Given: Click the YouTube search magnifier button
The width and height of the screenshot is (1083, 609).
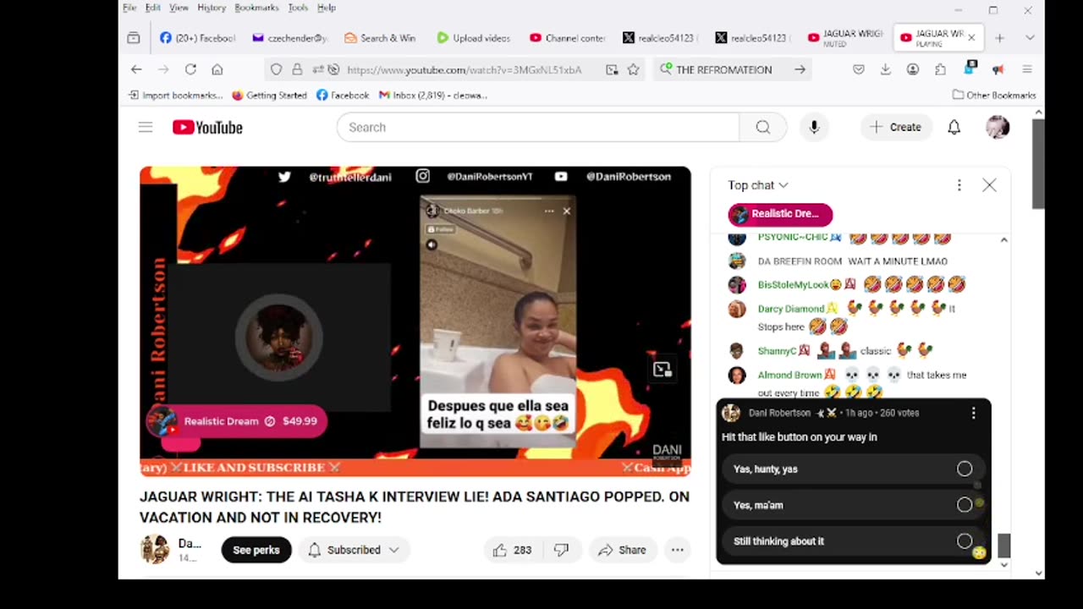Looking at the screenshot, I should click(763, 127).
